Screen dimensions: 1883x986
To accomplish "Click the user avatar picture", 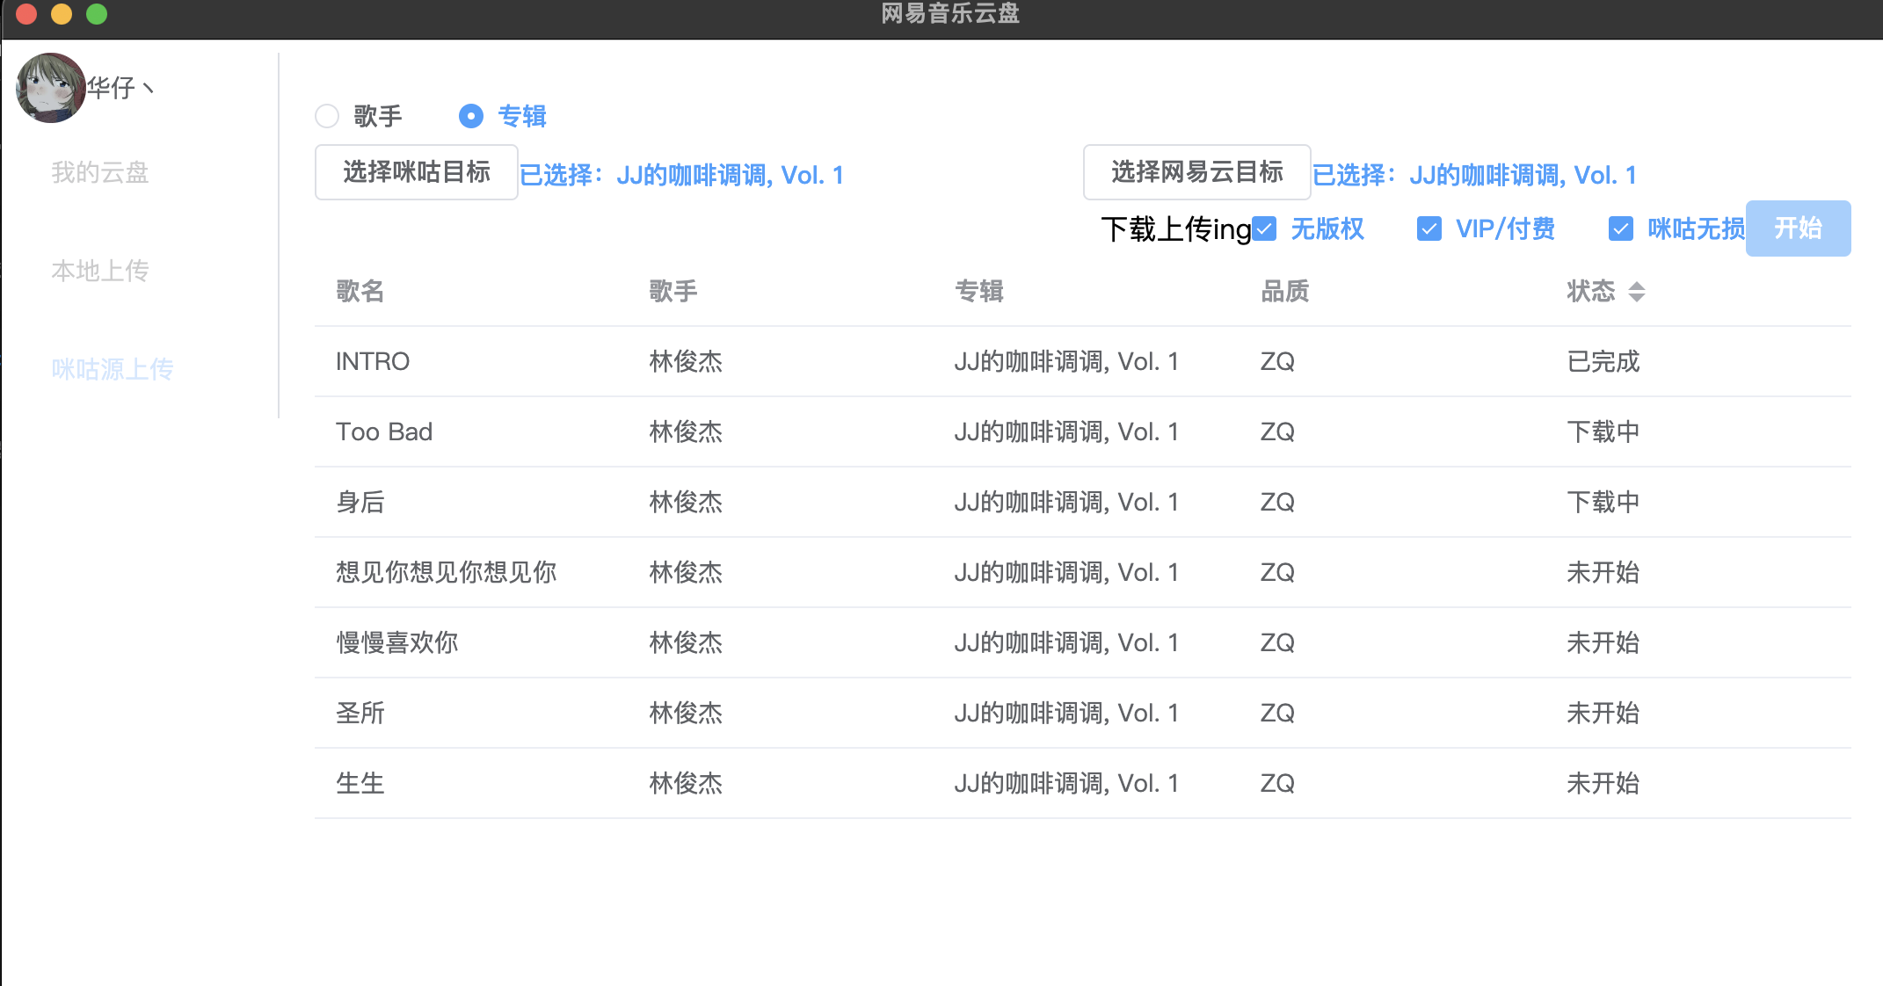I will (50, 88).
